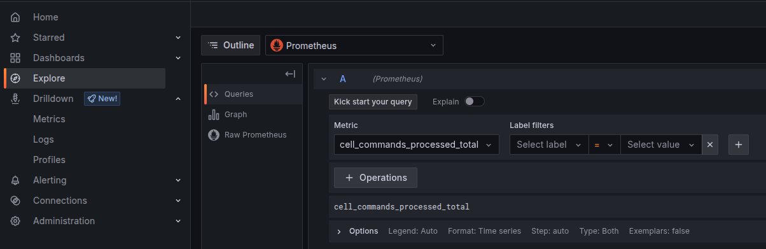Image resolution: width=766 pixels, height=249 pixels.
Task: Open the Select value dropdown
Action: tap(661, 145)
